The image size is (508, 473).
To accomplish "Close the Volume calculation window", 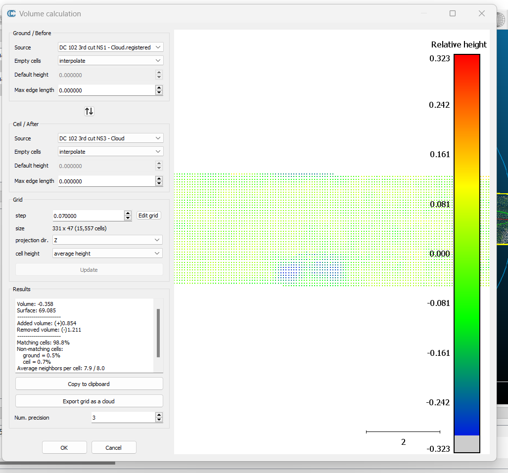I will point(481,14).
